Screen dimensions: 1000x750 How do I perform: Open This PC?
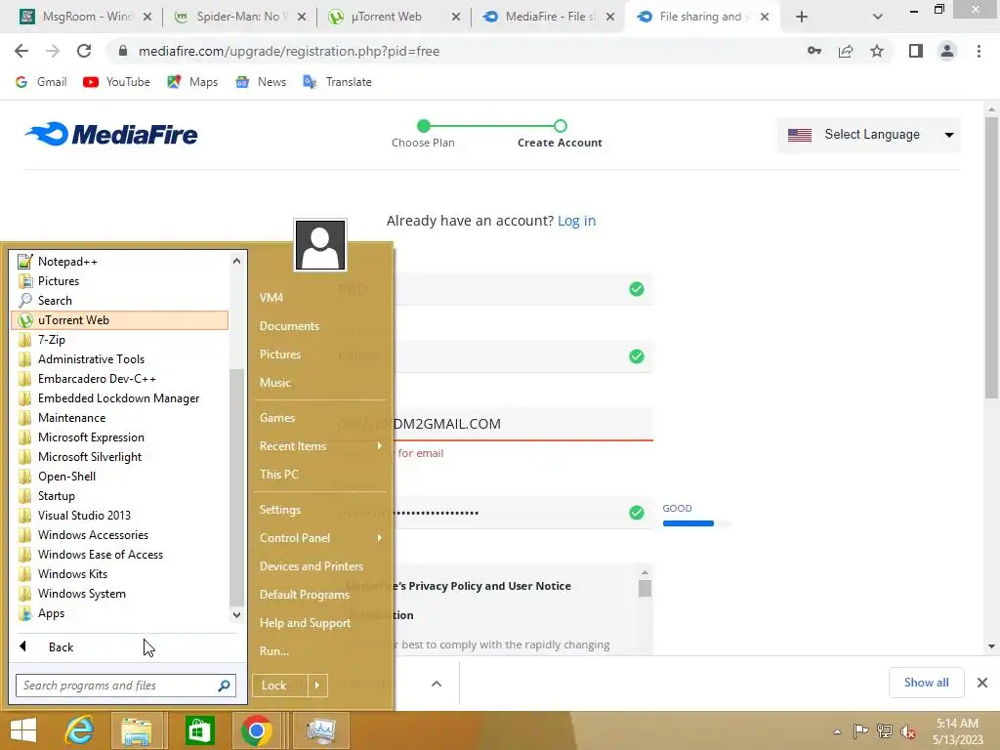(320, 475)
